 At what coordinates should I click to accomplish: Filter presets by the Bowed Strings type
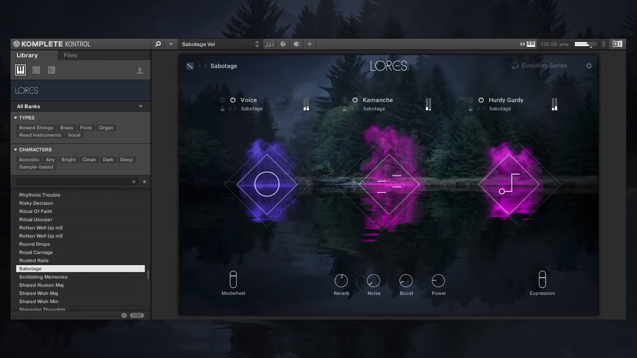pyautogui.click(x=36, y=128)
